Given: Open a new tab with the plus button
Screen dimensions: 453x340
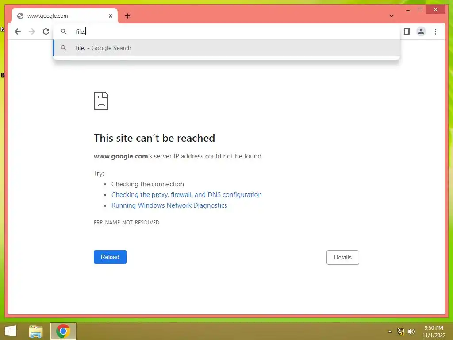Looking at the screenshot, I should point(127,16).
